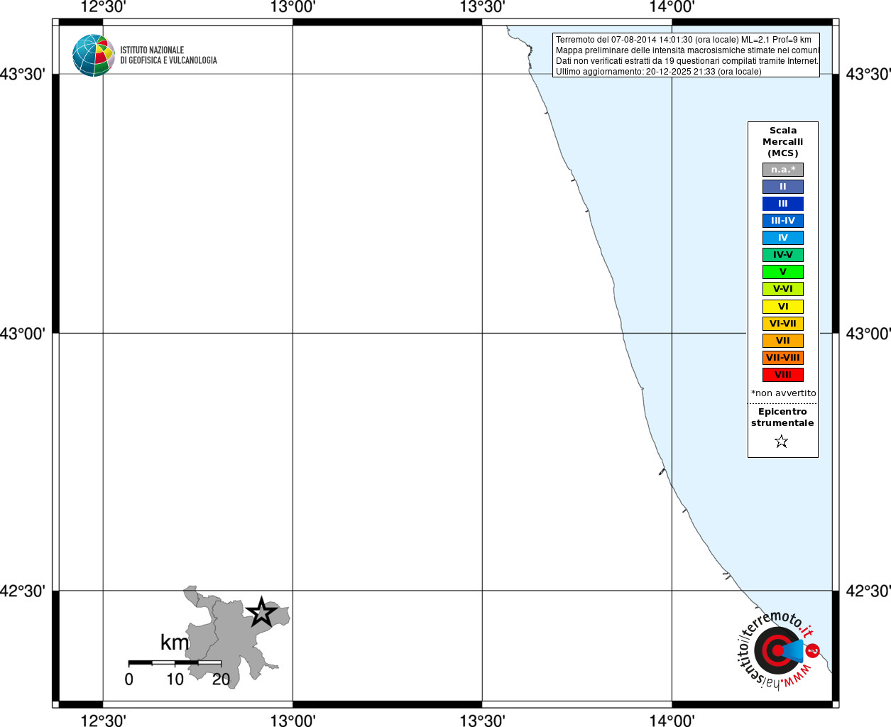Viewport: 891px width, 727px height.
Task: Click the top axis label 13°30'
Action: [x=482, y=7]
